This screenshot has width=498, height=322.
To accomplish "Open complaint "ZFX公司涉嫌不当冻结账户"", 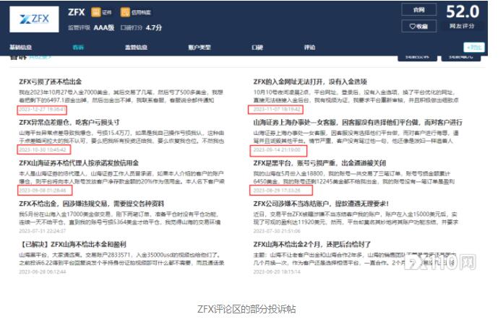I will (x=321, y=204).
